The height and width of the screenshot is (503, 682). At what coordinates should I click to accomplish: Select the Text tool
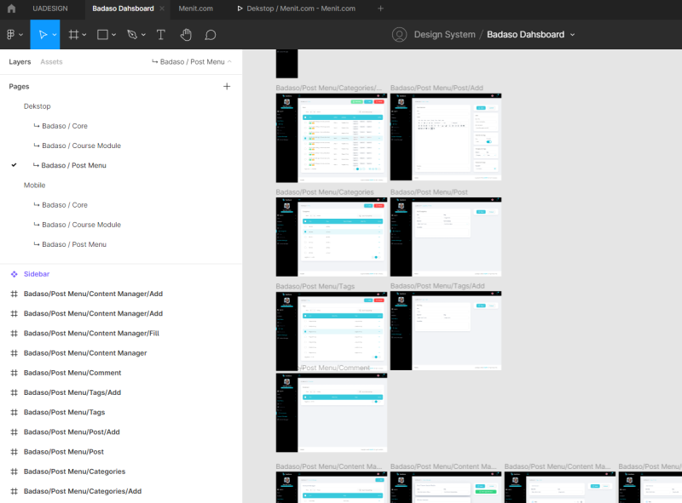click(161, 35)
